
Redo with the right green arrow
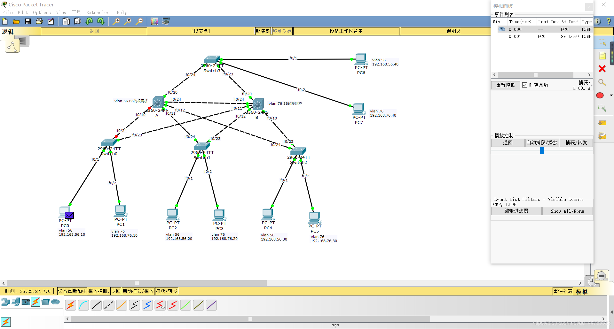click(101, 21)
